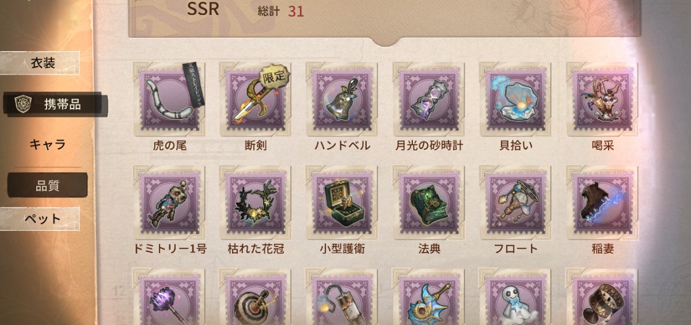Select the 虎の尾 tiger tail item
This screenshot has height=325, width=691.
(x=169, y=99)
